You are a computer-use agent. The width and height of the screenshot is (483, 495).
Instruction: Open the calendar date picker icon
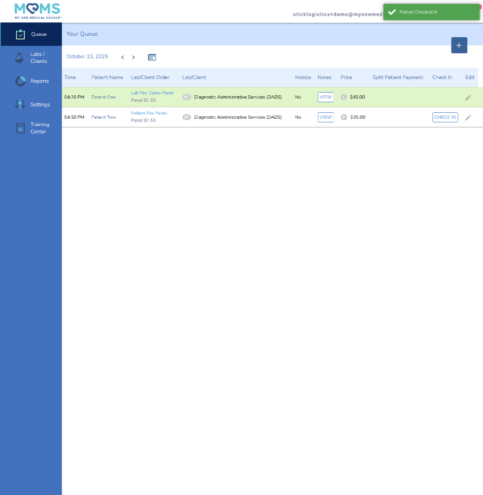pos(152,57)
